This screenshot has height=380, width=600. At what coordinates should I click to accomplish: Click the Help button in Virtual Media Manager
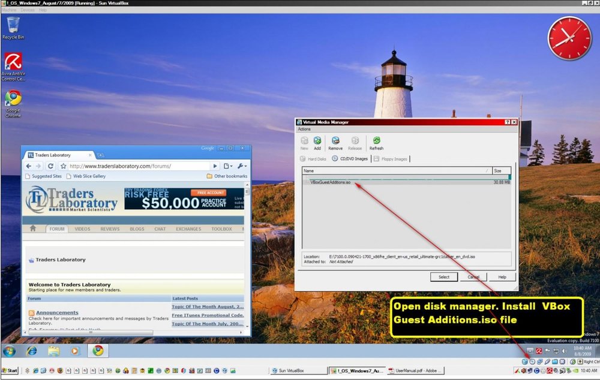(x=502, y=277)
